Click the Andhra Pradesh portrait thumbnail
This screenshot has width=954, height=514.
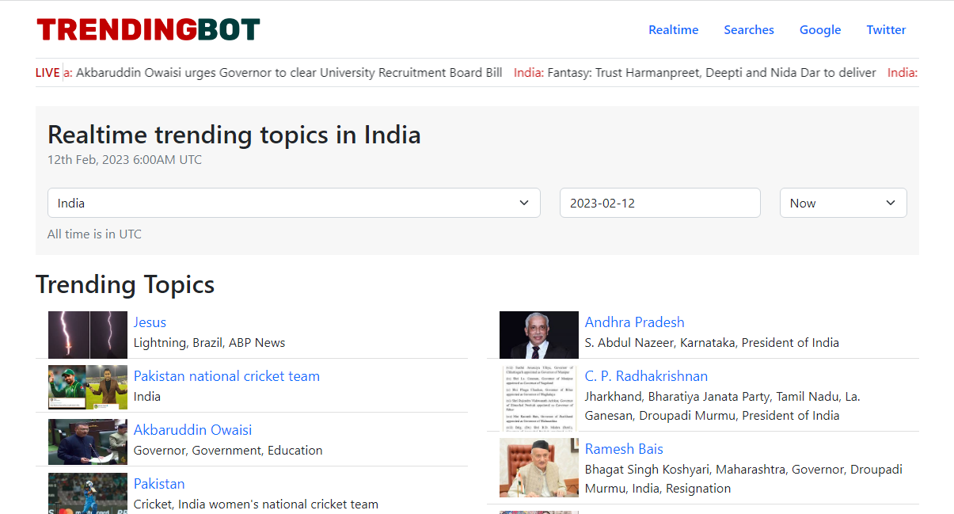[x=539, y=335]
